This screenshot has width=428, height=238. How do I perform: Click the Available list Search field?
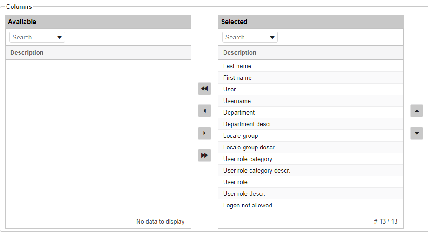coord(33,38)
